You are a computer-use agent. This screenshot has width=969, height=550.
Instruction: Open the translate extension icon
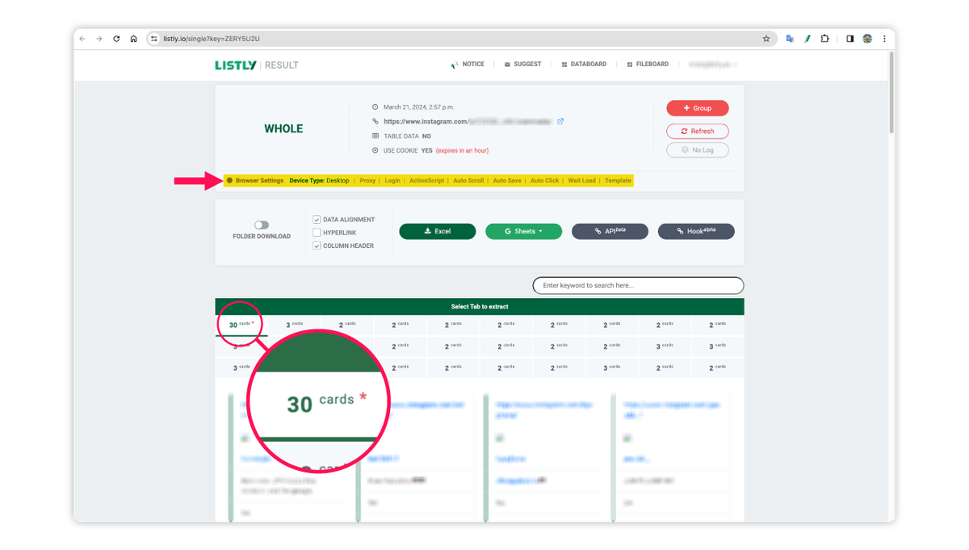pos(790,39)
